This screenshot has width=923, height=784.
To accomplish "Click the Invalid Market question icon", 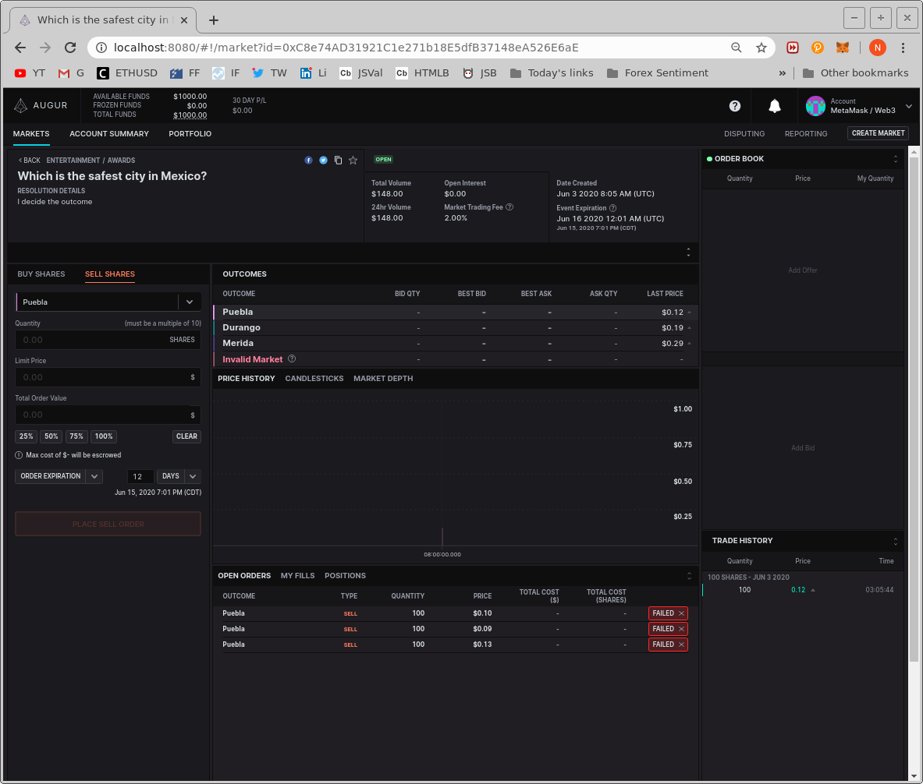I will coord(292,359).
